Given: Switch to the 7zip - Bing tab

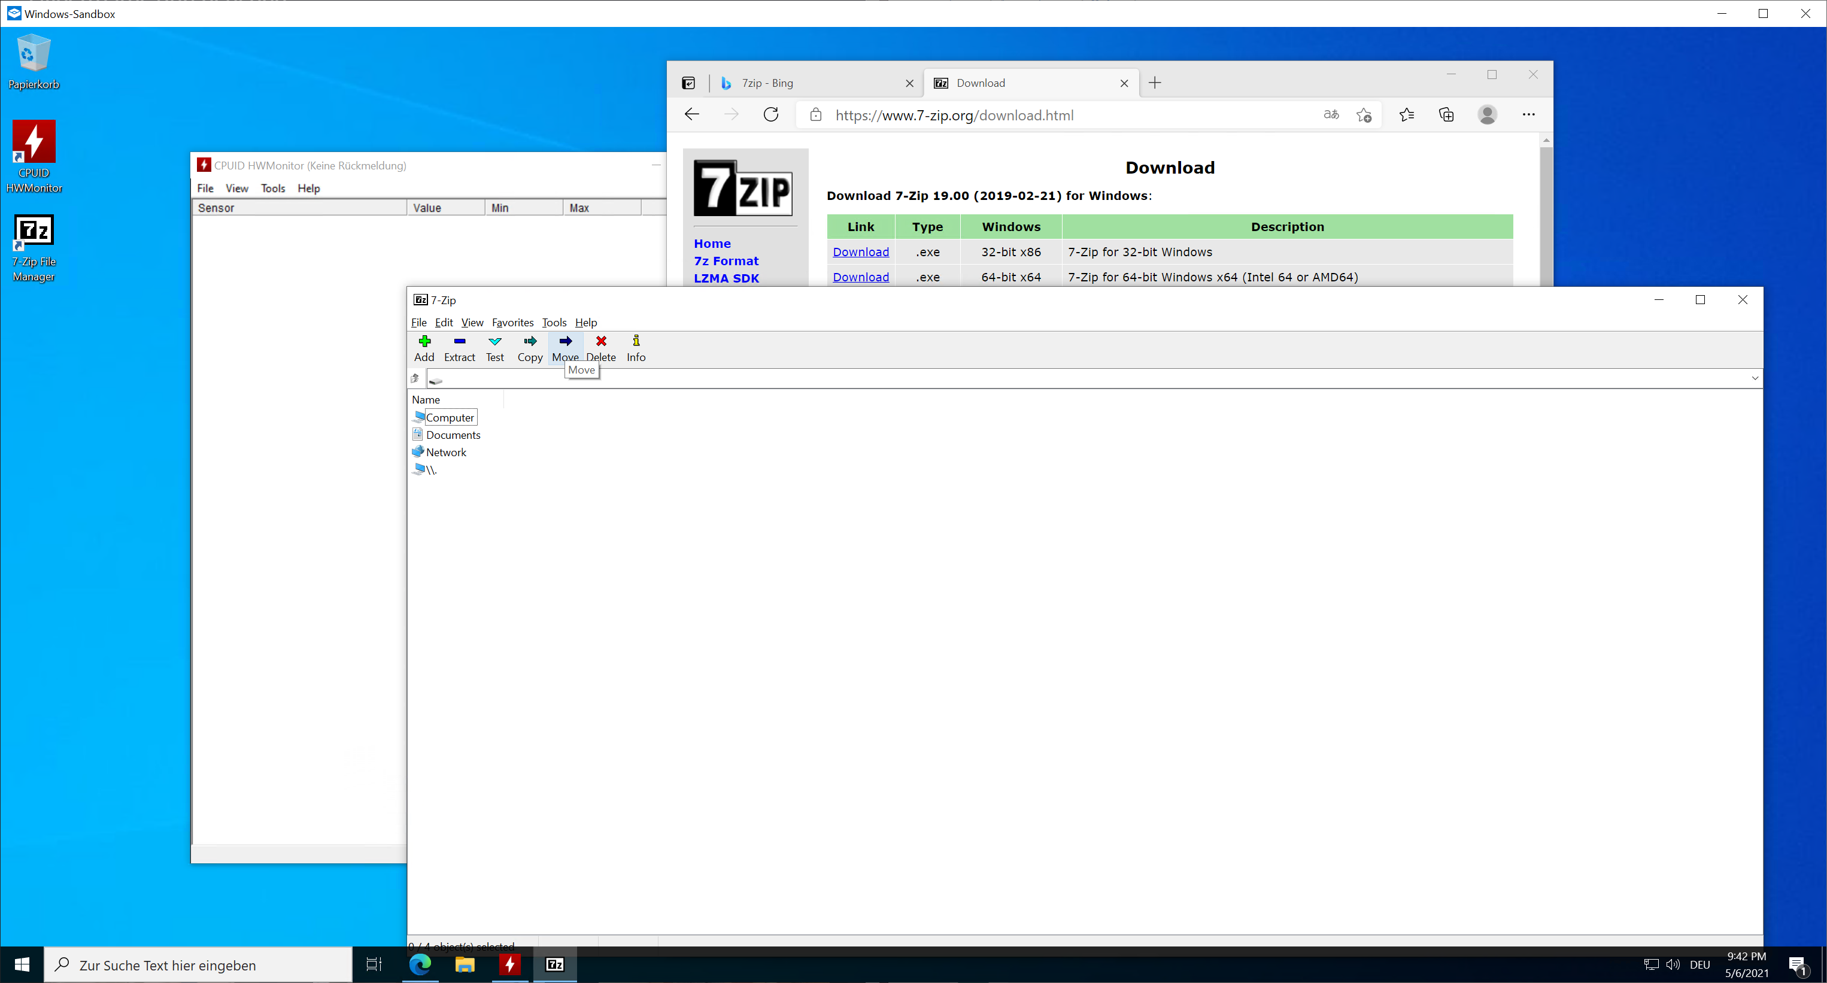Looking at the screenshot, I should [x=809, y=83].
